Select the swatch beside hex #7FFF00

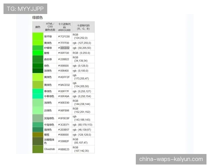[38, 43]
